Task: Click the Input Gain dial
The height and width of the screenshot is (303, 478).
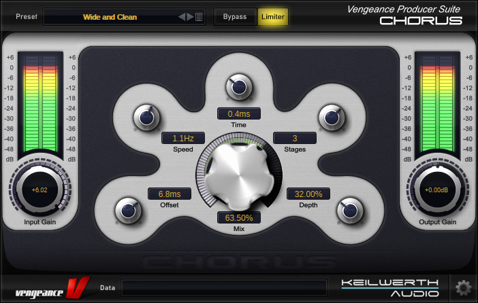Action: click(x=39, y=190)
